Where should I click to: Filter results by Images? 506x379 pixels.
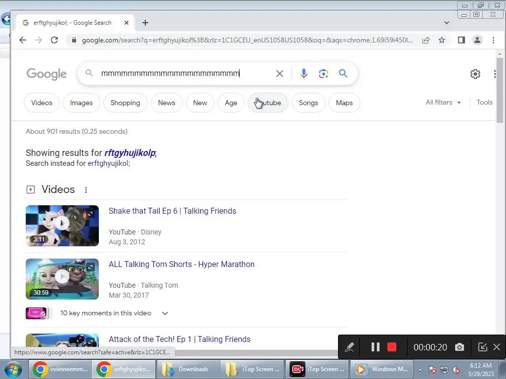coord(82,103)
